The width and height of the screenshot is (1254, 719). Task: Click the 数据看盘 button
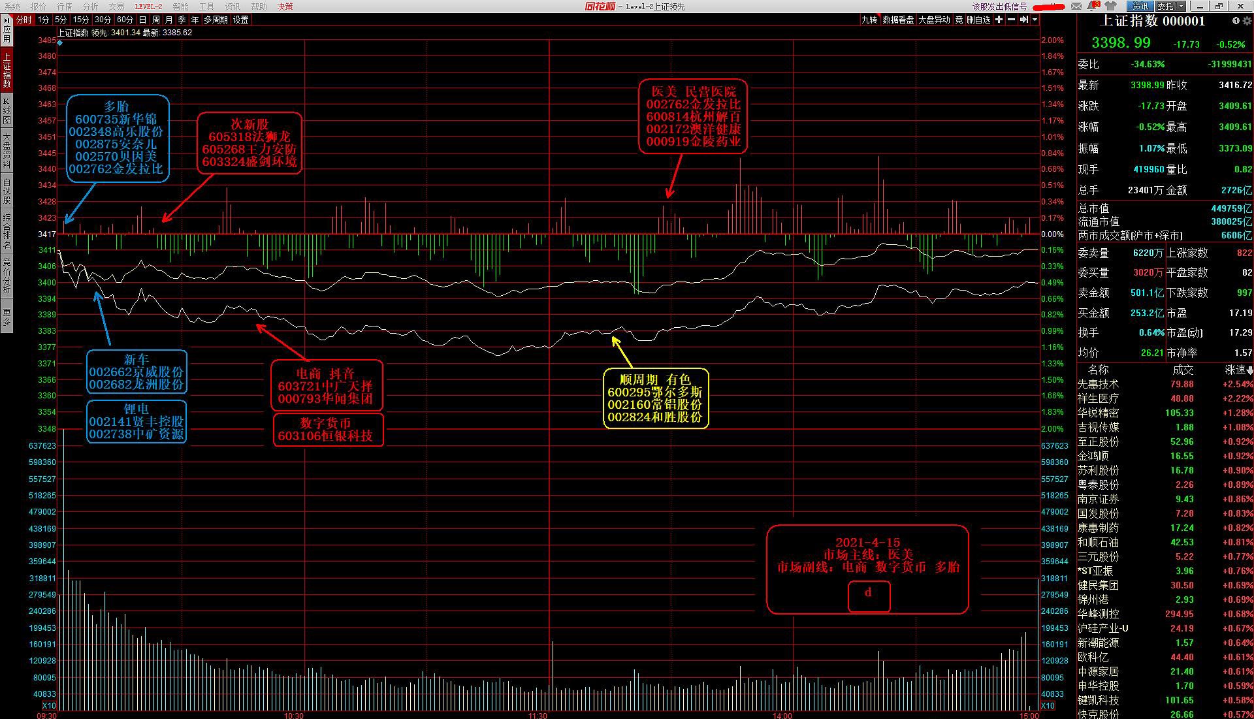(897, 20)
